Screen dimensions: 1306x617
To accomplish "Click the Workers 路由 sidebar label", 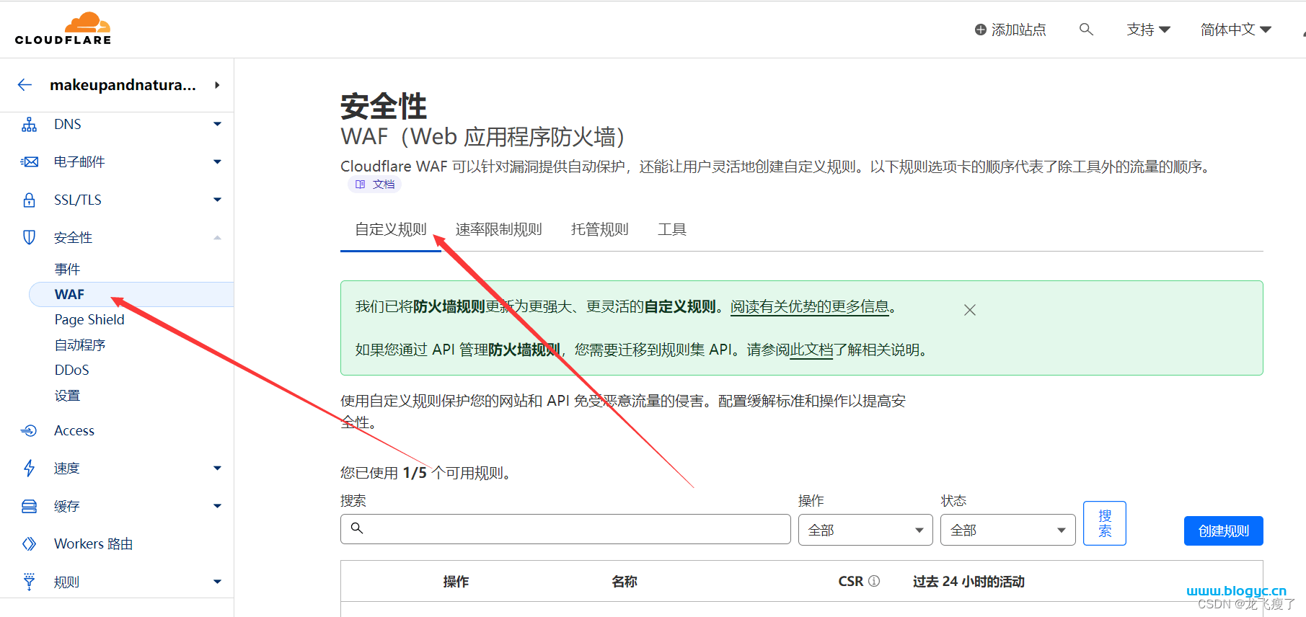I will pos(94,543).
